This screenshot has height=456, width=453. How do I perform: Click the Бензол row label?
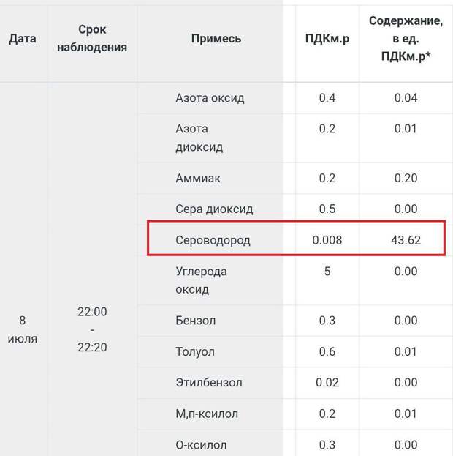[x=196, y=321]
